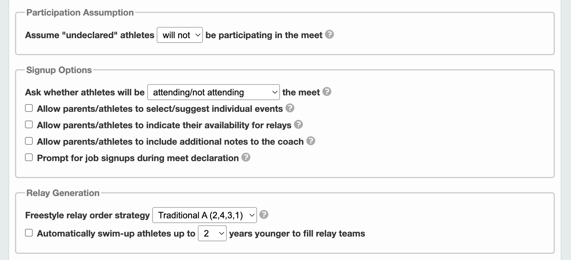Viewport: 571px width, 260px height.
Task: Enable parents/athletes selecting individual events checkbox
Action: pos(29,108)
